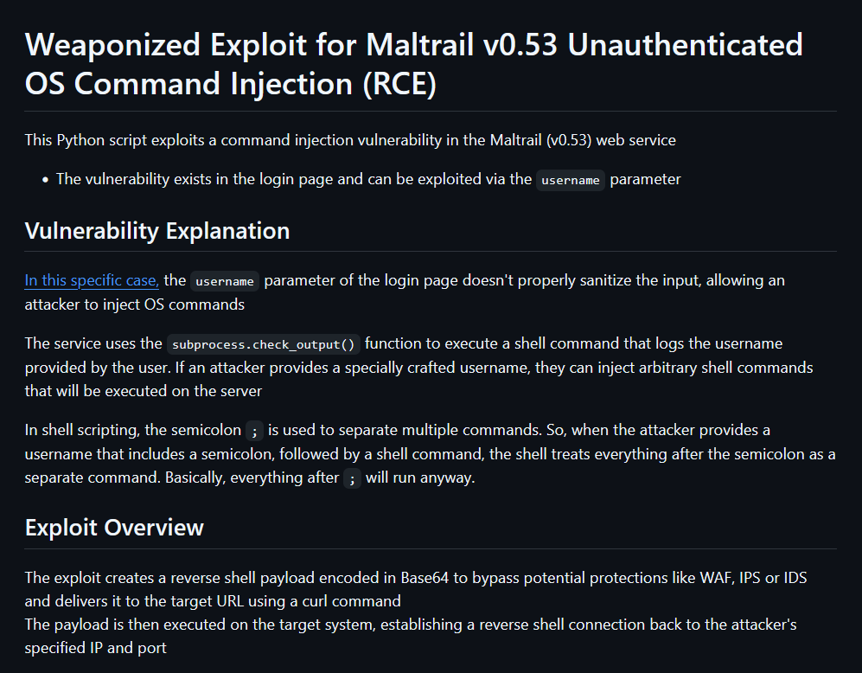Click "specified IP and port" at the bottom
This screenshot has height=673, width=862.
(96, 648)
